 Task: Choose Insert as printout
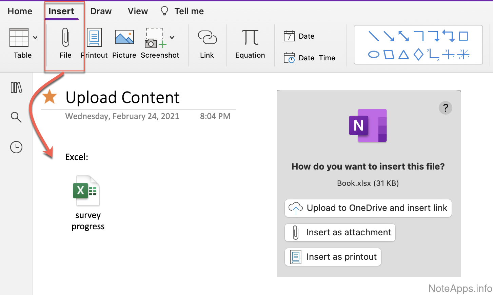click(333, 257)
